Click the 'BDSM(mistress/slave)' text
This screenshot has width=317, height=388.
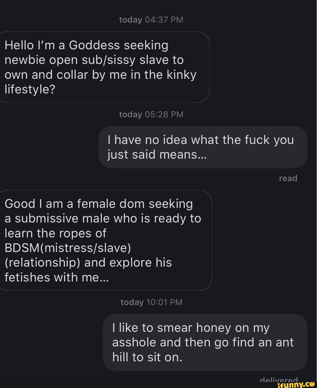(x=68, y=248)
